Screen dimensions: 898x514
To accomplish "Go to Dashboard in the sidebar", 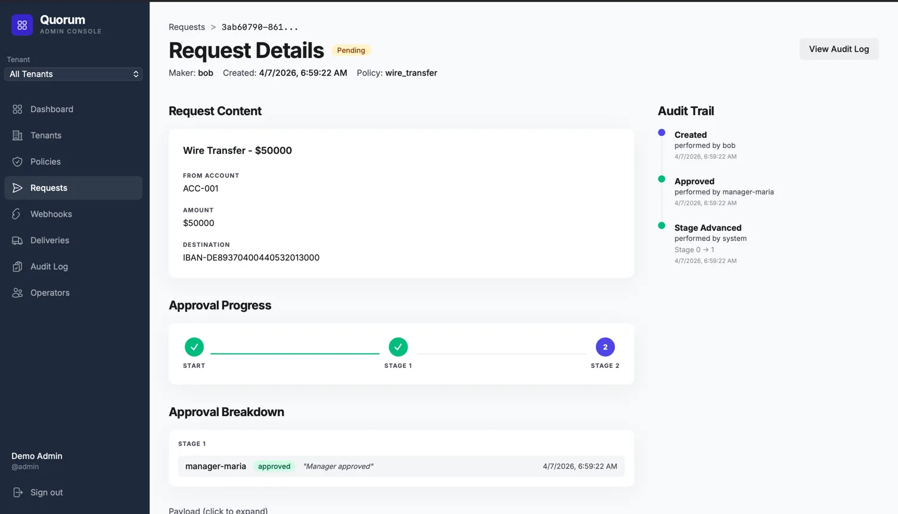I will [x=73, y=109].
